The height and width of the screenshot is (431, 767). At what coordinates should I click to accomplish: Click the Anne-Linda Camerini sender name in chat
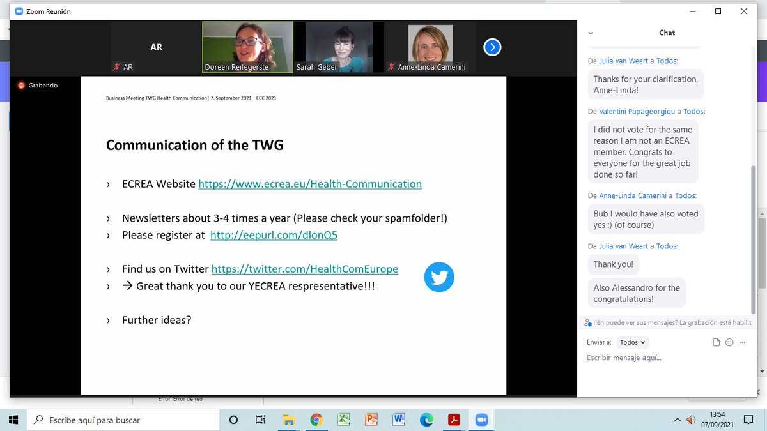(x=633, y=195)
